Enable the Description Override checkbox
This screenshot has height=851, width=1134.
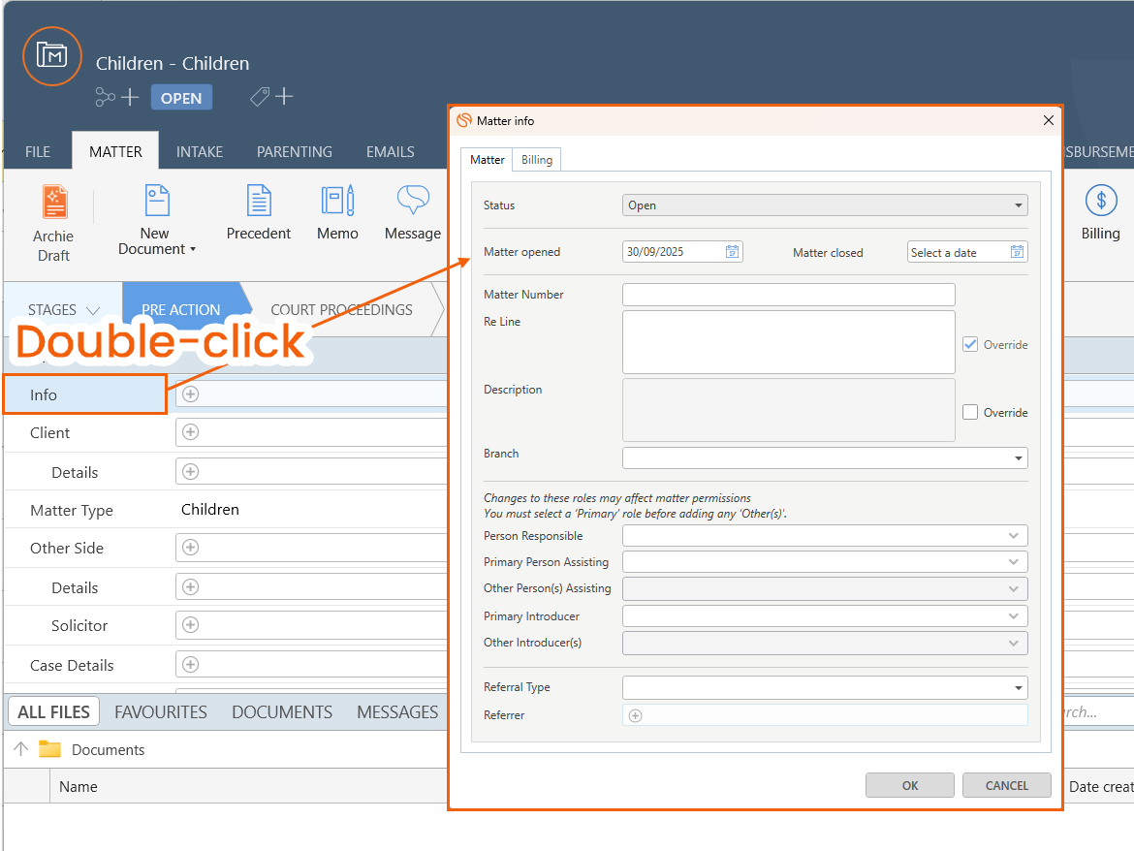tap(970, 412)
